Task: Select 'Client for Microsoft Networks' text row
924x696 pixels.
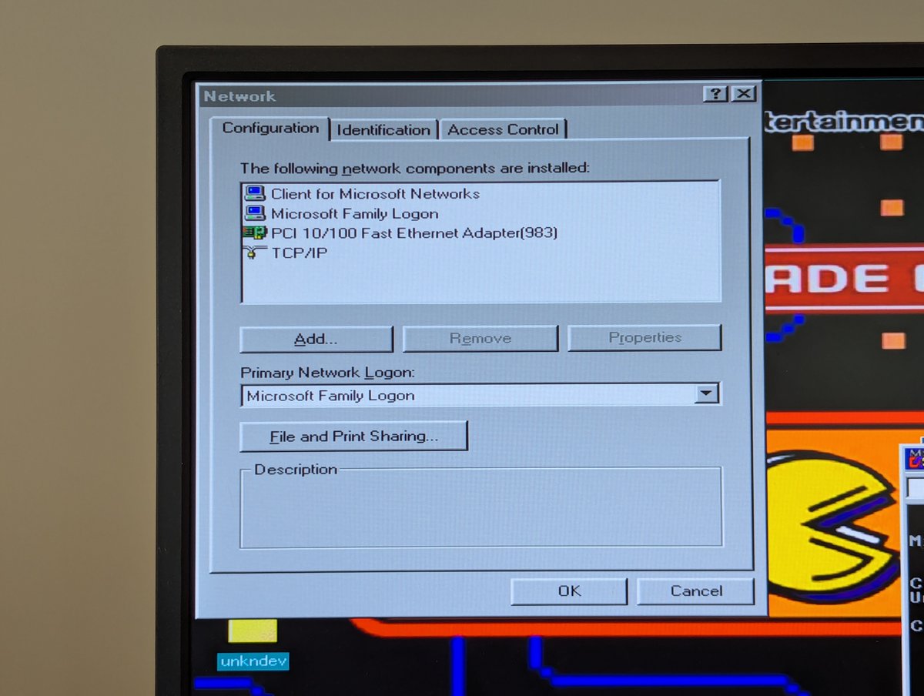Action: click(x=375, y=194)
